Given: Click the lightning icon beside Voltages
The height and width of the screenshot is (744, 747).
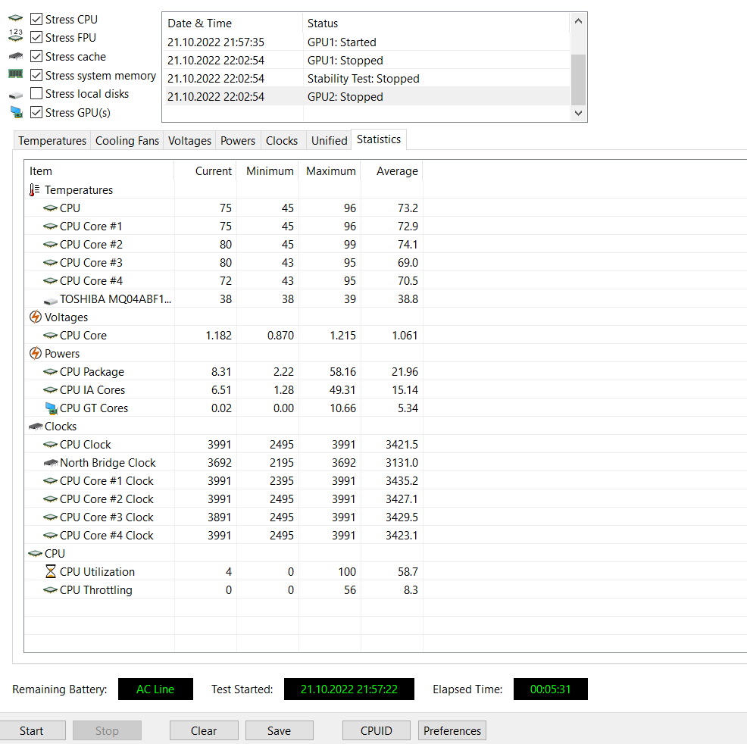Looking at the screenshot, I should pos(36,317).
